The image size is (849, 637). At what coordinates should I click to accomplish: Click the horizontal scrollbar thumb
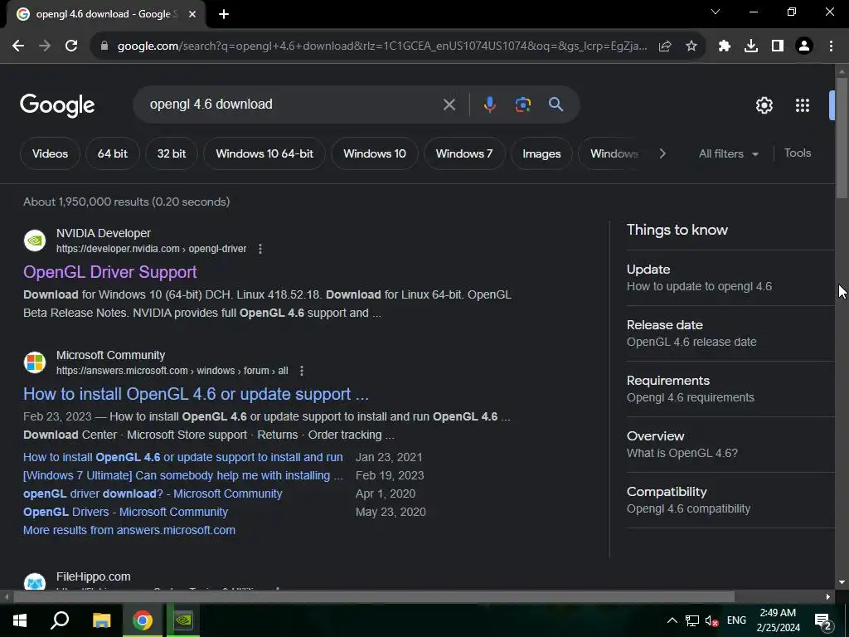(374, 597)
